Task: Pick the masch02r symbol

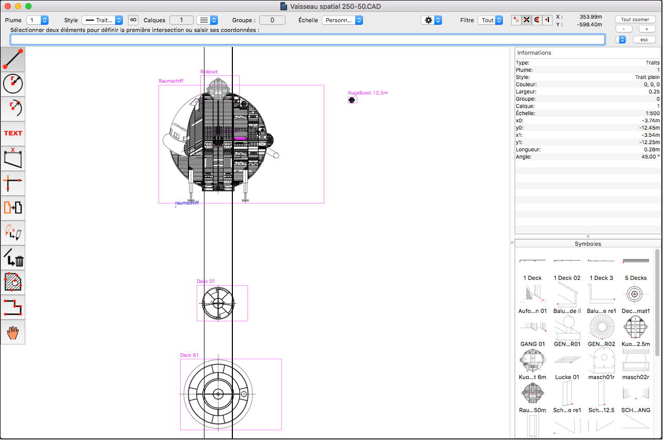Action: coord(636,364)
